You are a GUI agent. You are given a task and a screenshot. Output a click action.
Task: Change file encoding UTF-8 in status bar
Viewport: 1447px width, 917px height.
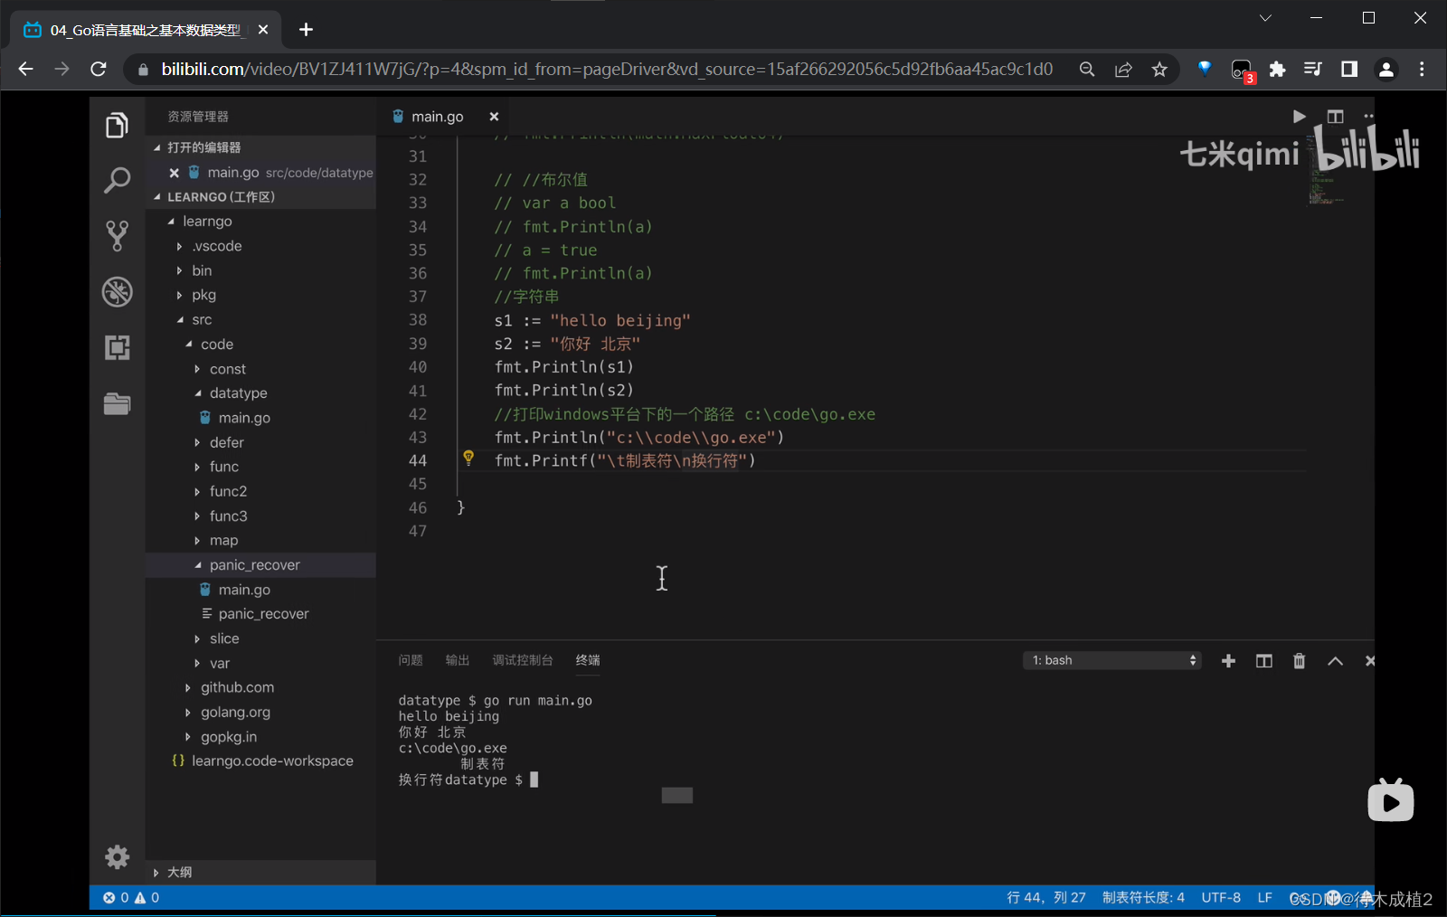(x=1221, y=897)
